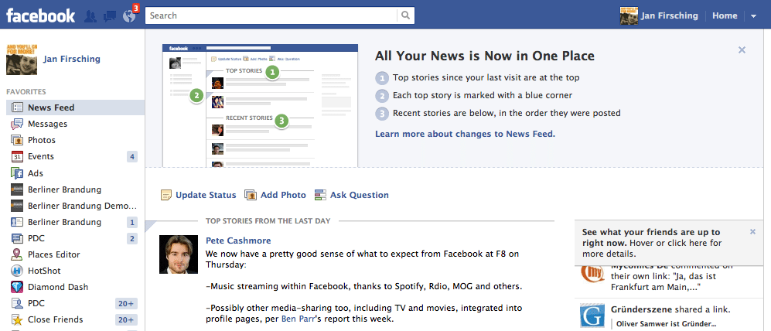Screen dimensions: 771x331
Task: Open Photos icon in sidebar
Action: coord(17,140)
